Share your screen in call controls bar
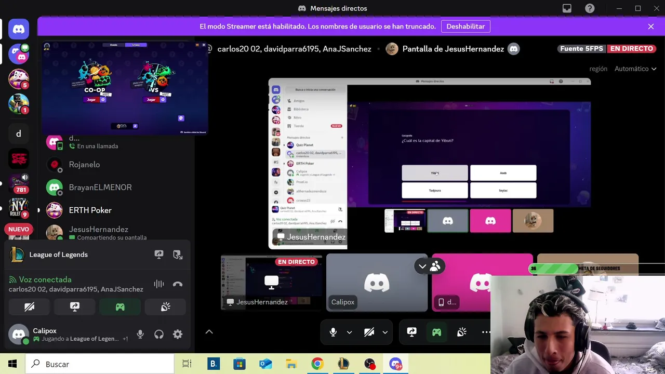 [x=411, y=332]
